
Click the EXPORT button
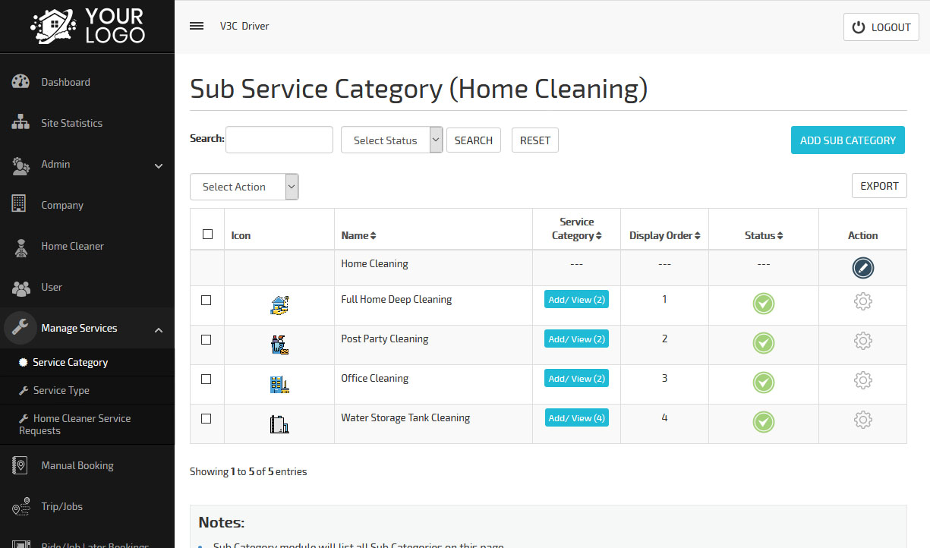point(879,185)
